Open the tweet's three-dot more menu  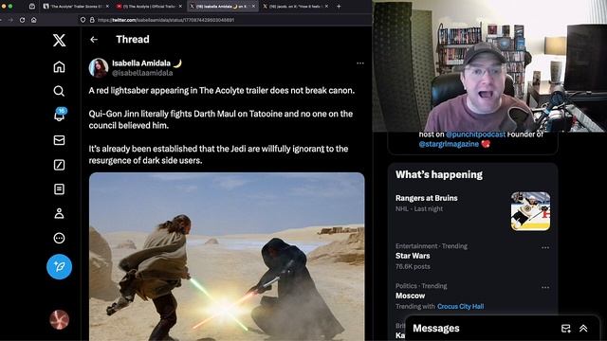coord(360,63)
